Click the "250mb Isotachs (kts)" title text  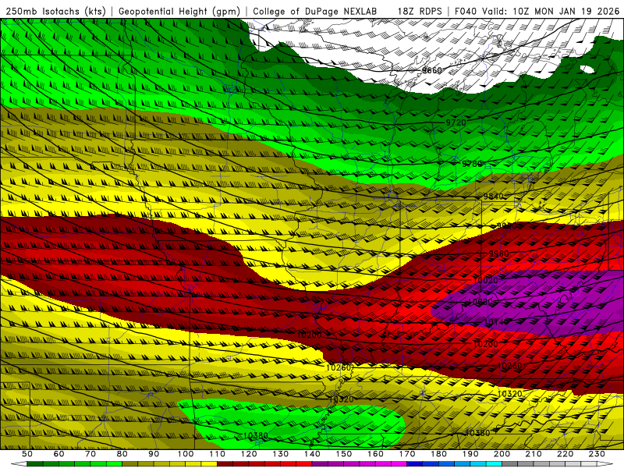click(x=56, y=12)
